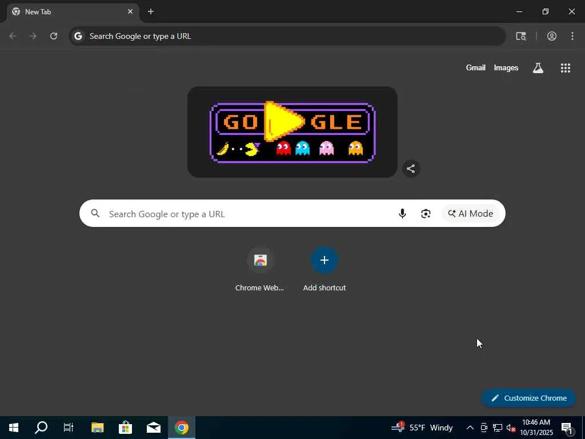
Task: Open the profile account icon
Action: click(552, 36)
